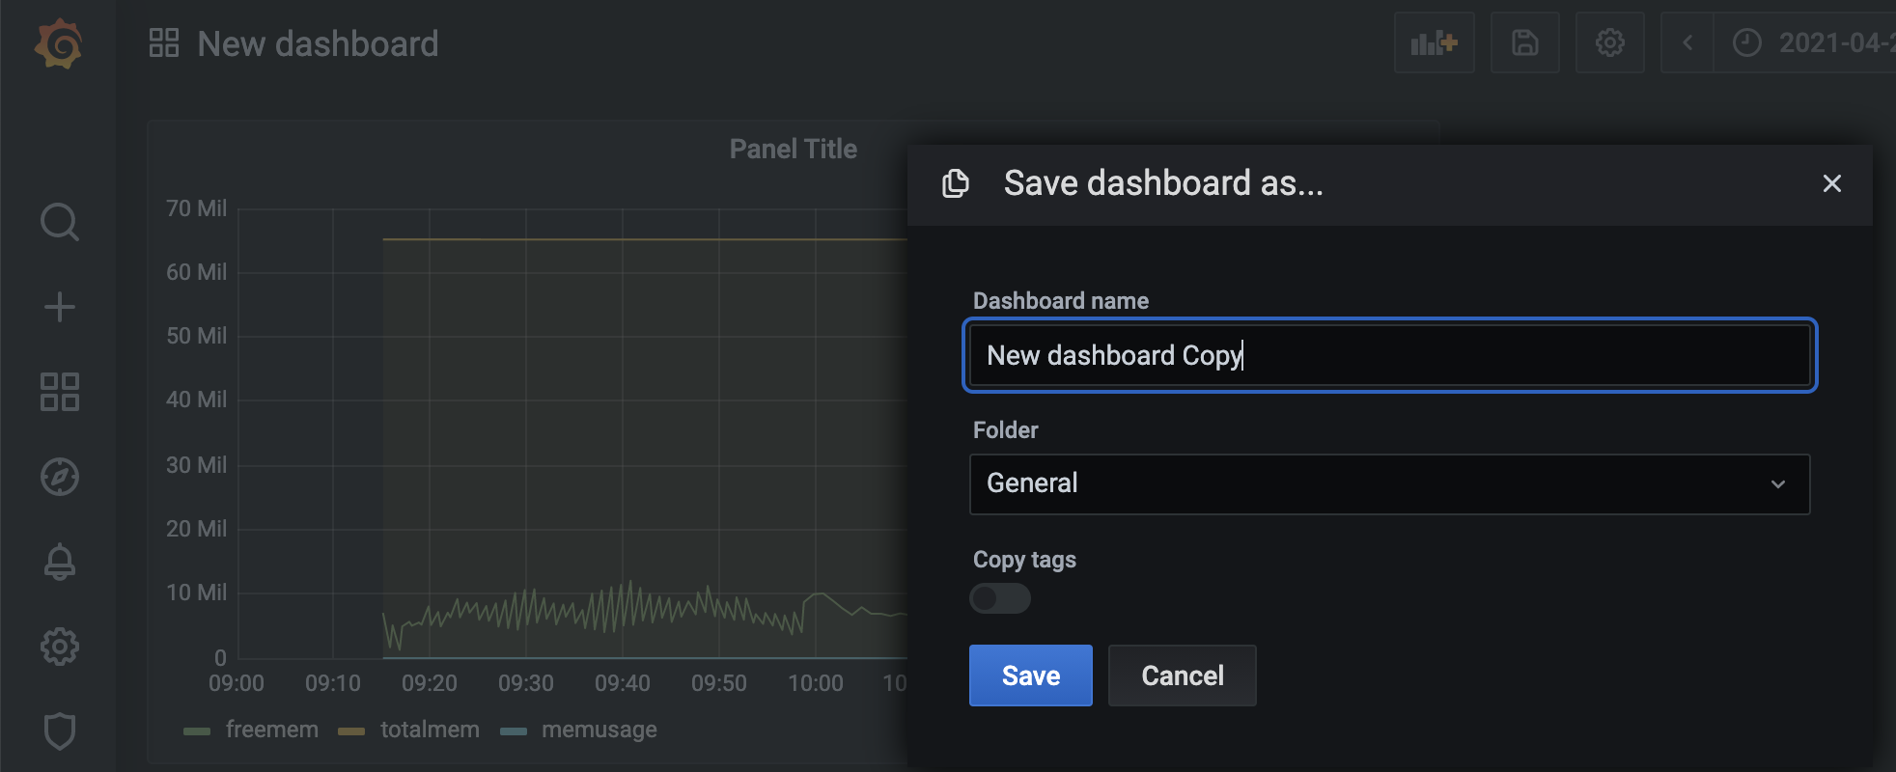Click the Grafana logo home icon
This screenshot has width=1896, height=772.
coord(58,44)
